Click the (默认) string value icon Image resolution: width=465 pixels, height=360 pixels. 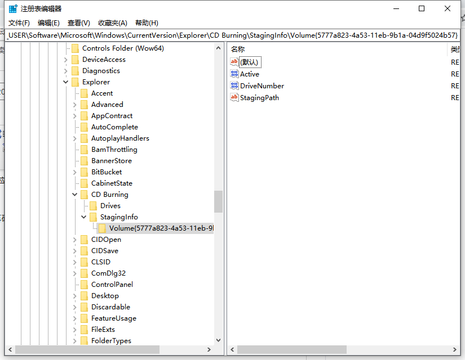point(234,62)
